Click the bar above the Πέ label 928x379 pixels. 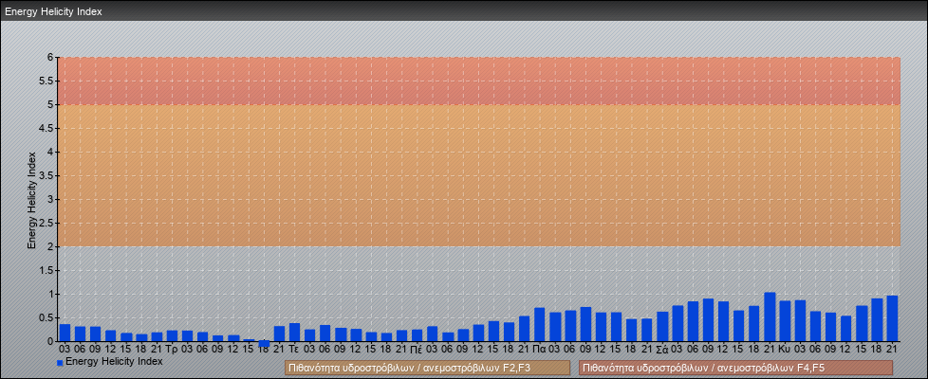[x=417, y=335]
